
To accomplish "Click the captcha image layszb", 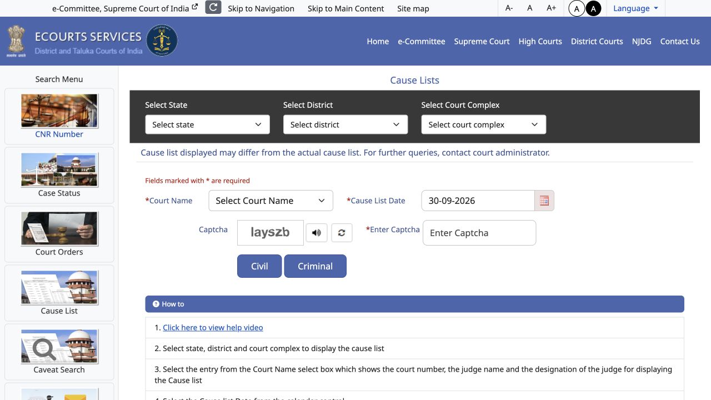I will (x=271, y=233).
